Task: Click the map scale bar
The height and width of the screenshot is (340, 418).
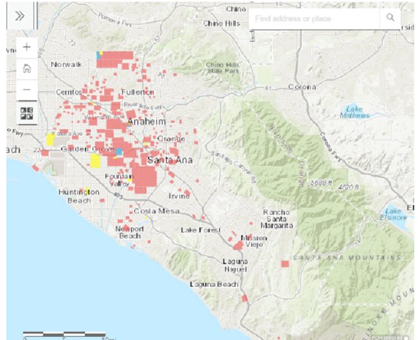Action: pyautogui.click(x=64, y=334)
